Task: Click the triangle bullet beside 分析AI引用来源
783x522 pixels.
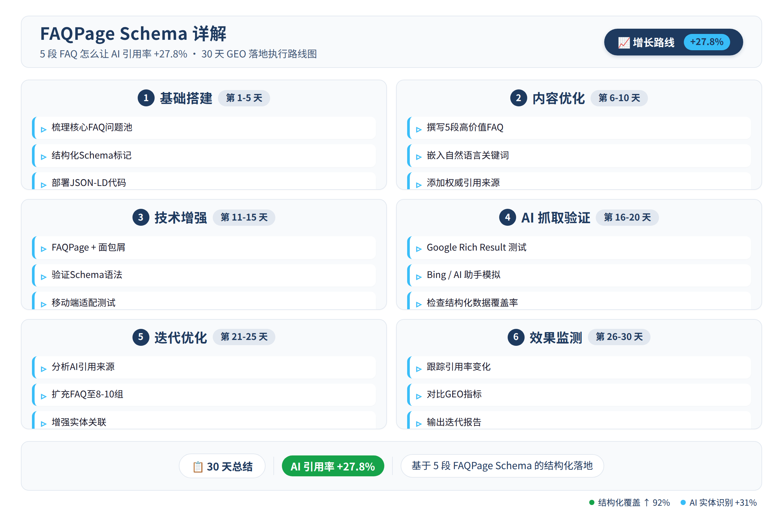Action: [x=44, y=369]
